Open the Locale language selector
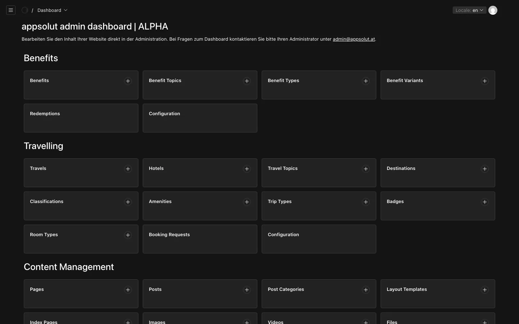 [469, 10]
